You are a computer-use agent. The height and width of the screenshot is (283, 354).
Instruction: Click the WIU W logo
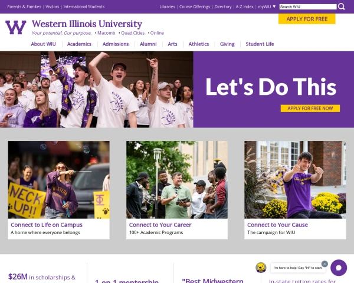(x=15, y=27)
